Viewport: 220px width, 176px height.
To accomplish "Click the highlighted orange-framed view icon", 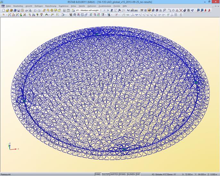I will 149,10.
